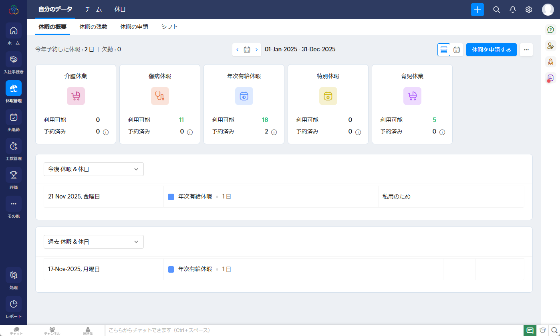Open the 出退勤 attendance module
The height and width of the screenshot is (336, 560).
[x=14, y=117]
